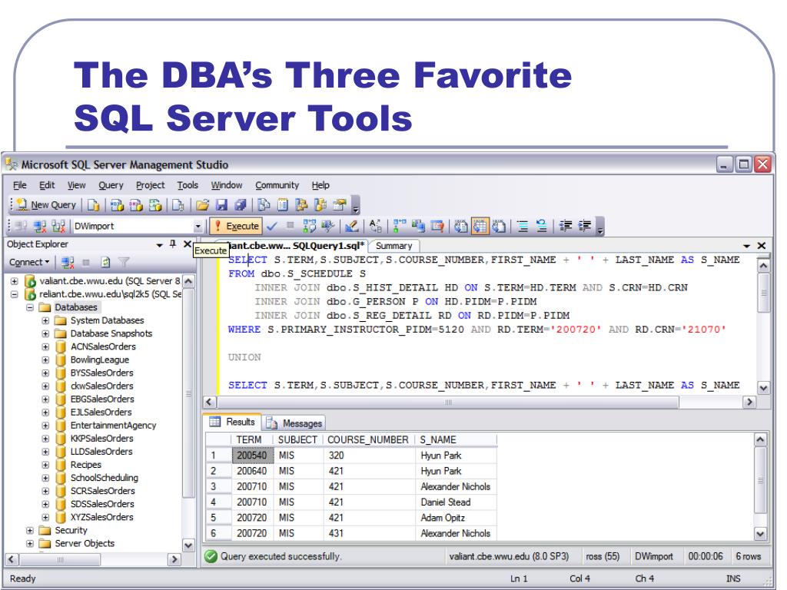Select the EntertainmentAgency database
The width and height of the screenshot is (787, 590).
pos(113,426)
